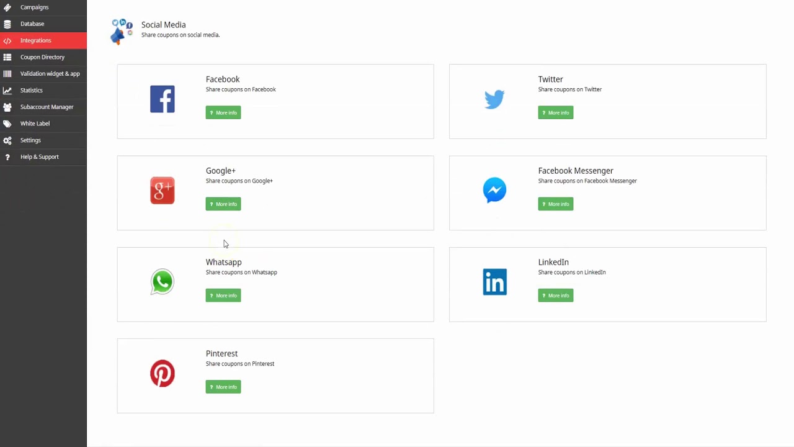Click 'Share coupons on LinkedIn' text
The image size is (794, 447).
[572, 273]
